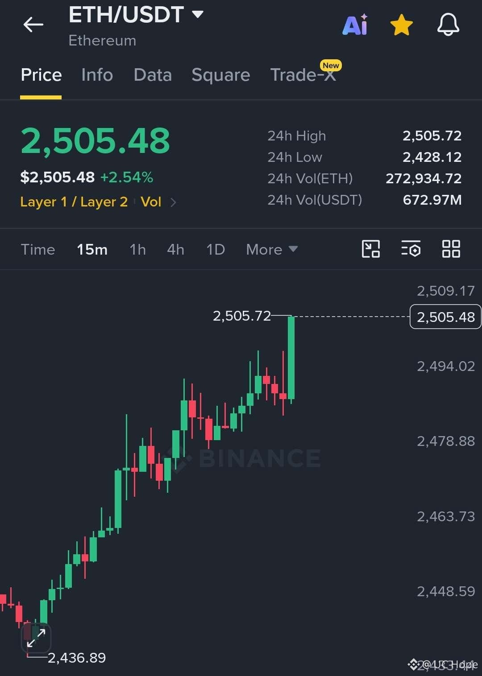Open Layer 1 / Layer 2 chevron
Viewport: 482px width, 676px height.
click(x=173, y=202)
